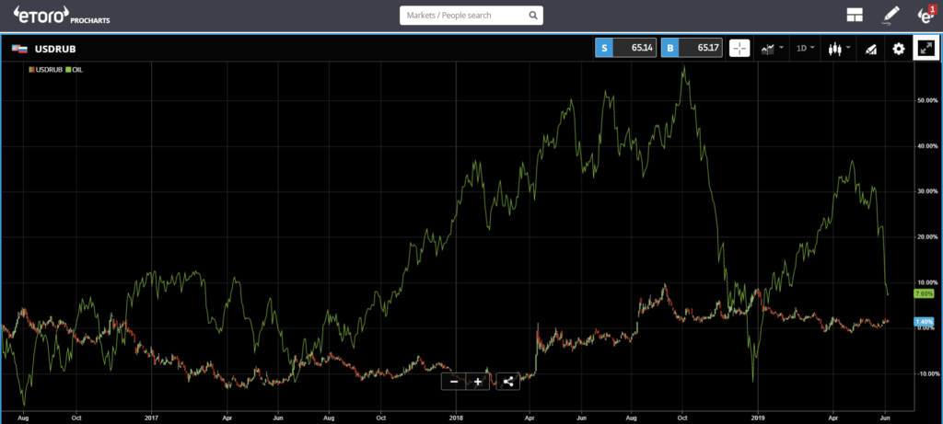This screenshot has width=943, height=424.
Task: Open the candlestick chart type dropdown
Action: (x=838, y=48)
